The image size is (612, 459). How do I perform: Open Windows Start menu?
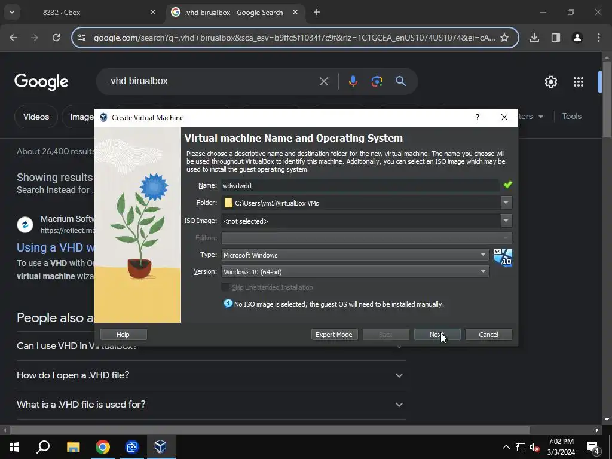tap(14, 447)
